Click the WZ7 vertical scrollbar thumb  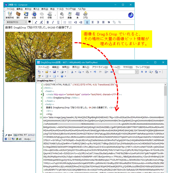165,91
